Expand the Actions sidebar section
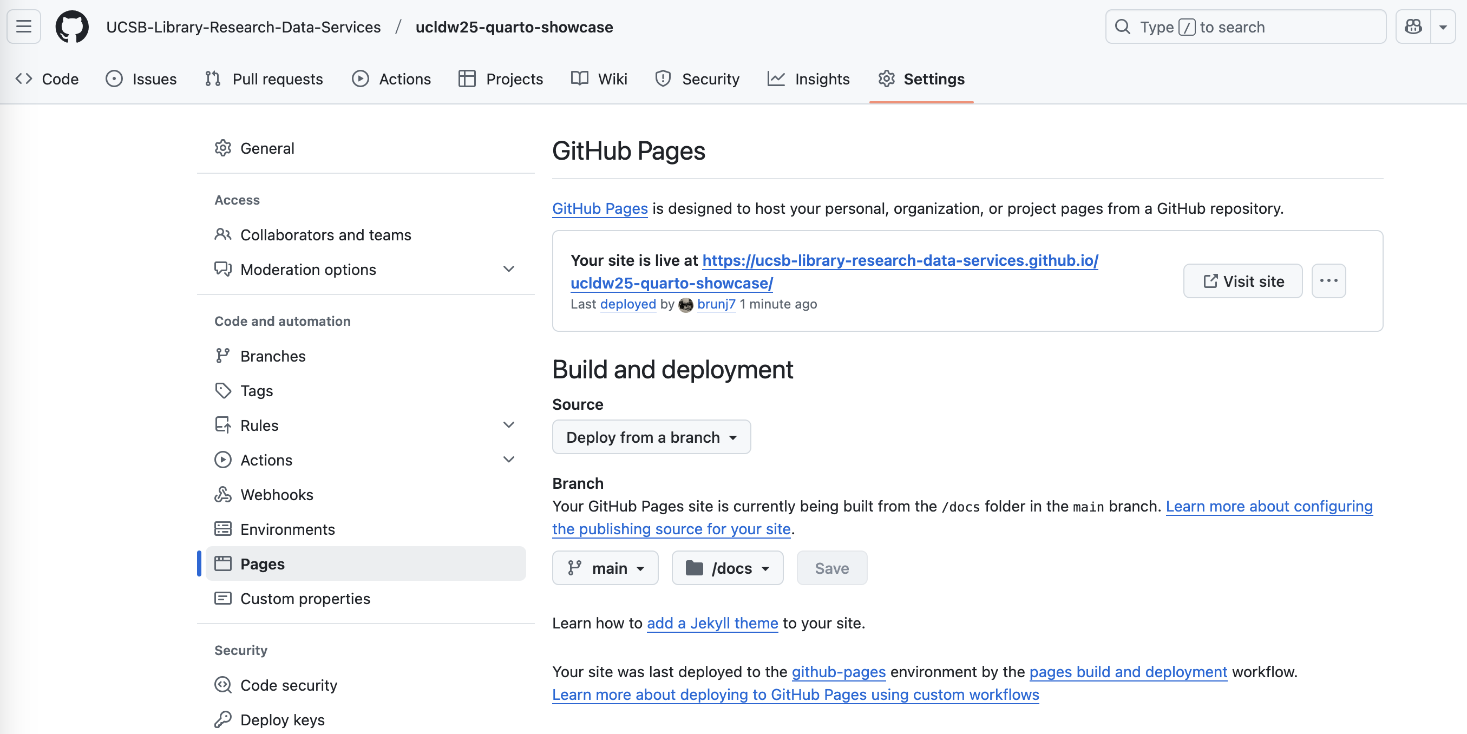 508,460
